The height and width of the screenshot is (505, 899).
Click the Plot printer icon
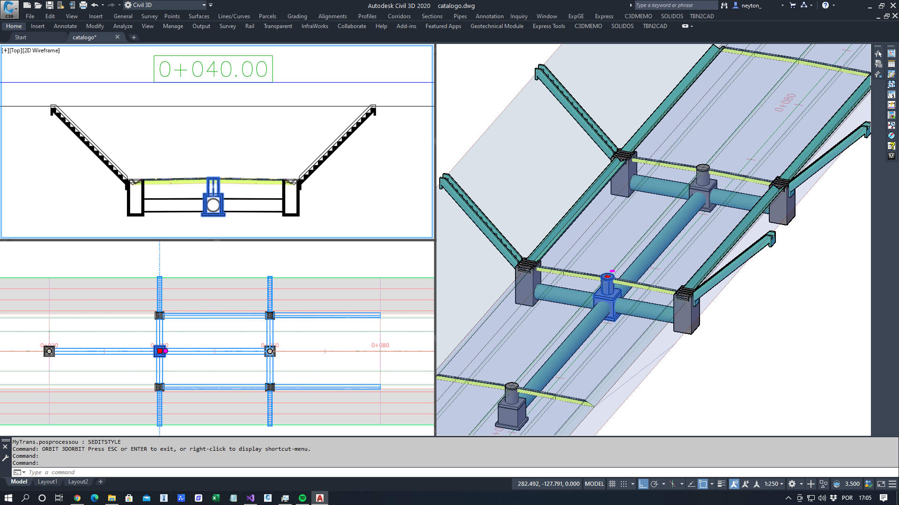pyautogui.click(x=83, y=5)
